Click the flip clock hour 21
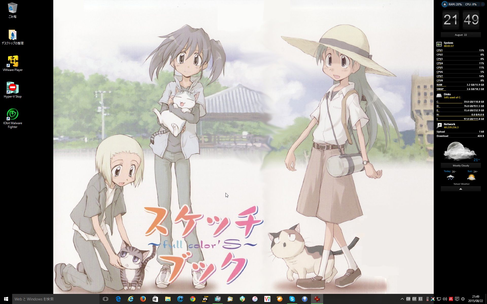Viewport: 487px width, 304px height. [451, 20]
